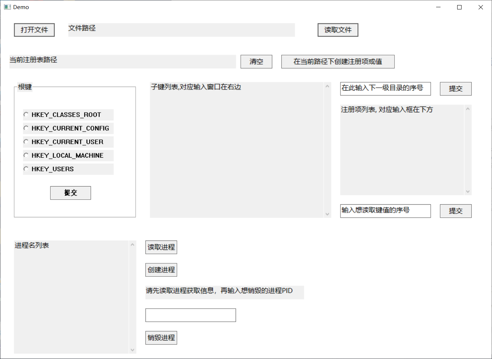Clear the registry path with 清空
492x359 pixels.
pos(256,62)
